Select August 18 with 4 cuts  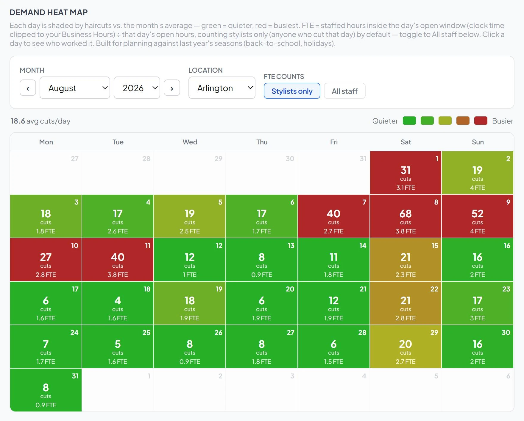click(118, 303)
